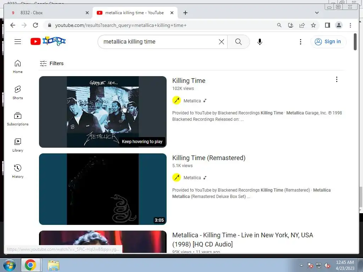Open the Garage Inc. Killing Time thumbnail
The width and height of the screenshot is (363, 272).
pyautogui.click(x=103, y=112)
